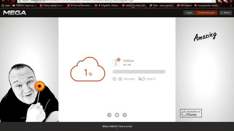Viewport: 234px width, 131px height.
Task: Click the CISCO.rar file name
Action: click(x=128, y=61)
